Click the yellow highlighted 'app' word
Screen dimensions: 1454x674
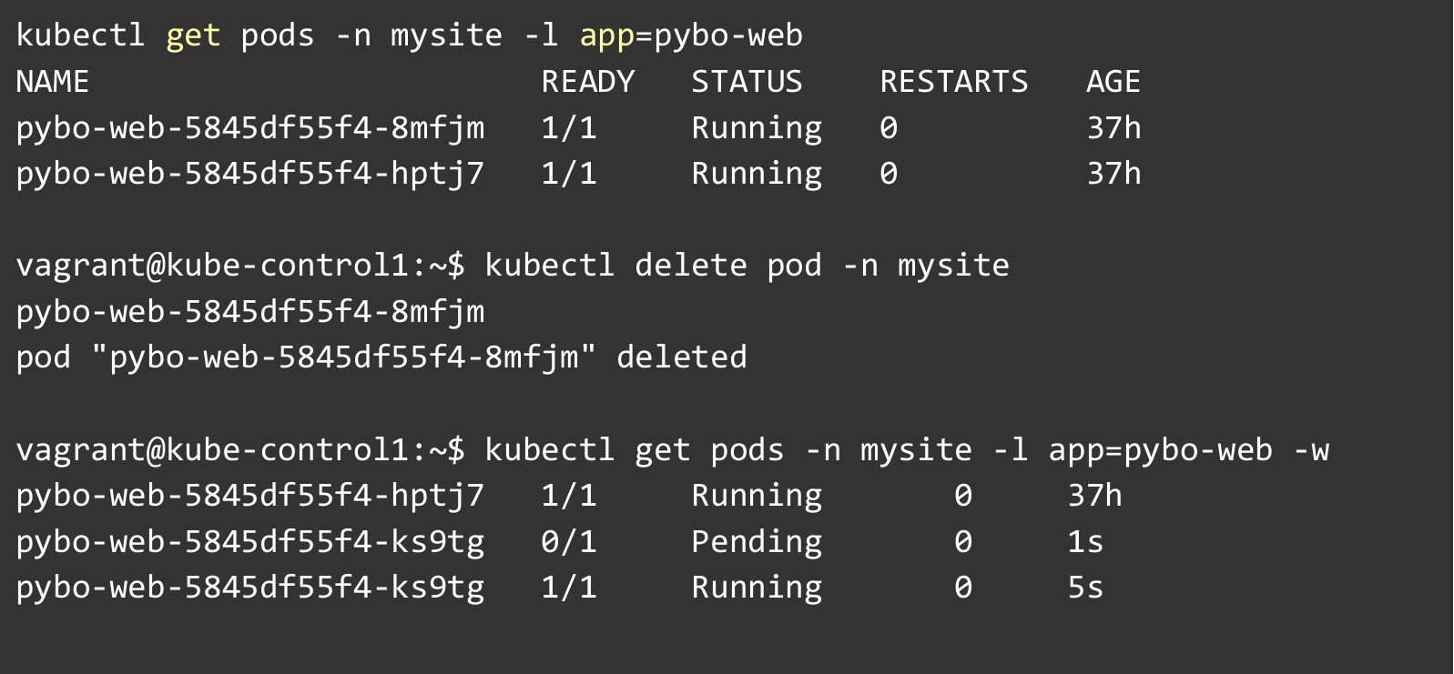tap(606, 35)
